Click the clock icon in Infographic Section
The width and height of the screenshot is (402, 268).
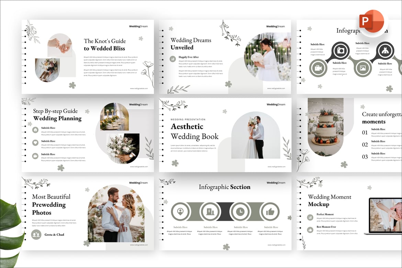[240, 212]
